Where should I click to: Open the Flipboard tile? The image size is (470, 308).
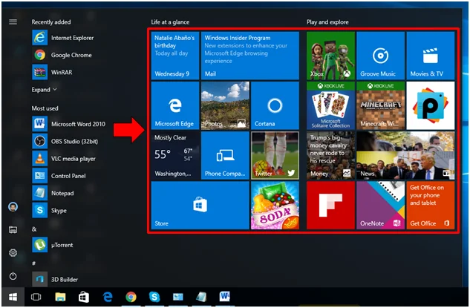click(x=330, y=206)
